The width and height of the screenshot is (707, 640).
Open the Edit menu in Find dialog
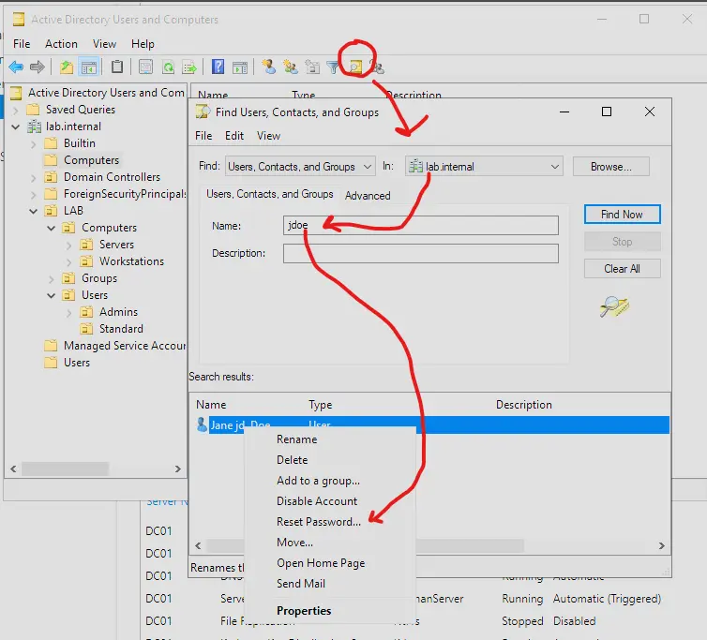click(234, 136)
